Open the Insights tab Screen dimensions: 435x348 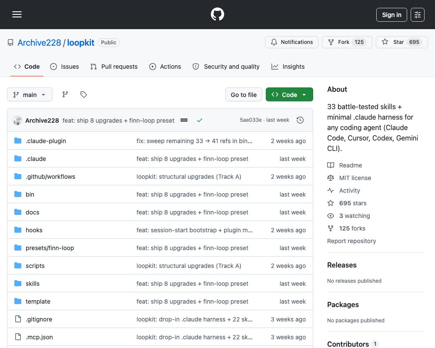pos(288,67)
